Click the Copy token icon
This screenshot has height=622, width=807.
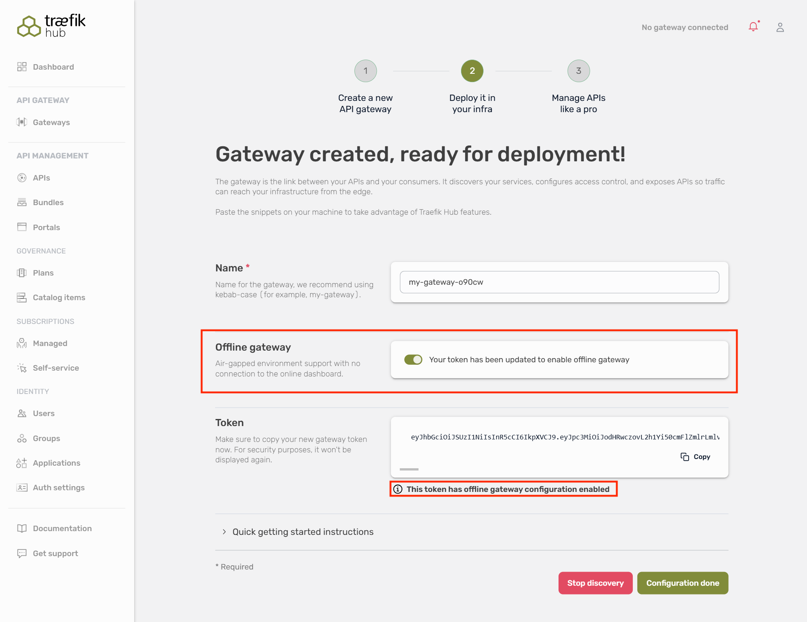685,457
